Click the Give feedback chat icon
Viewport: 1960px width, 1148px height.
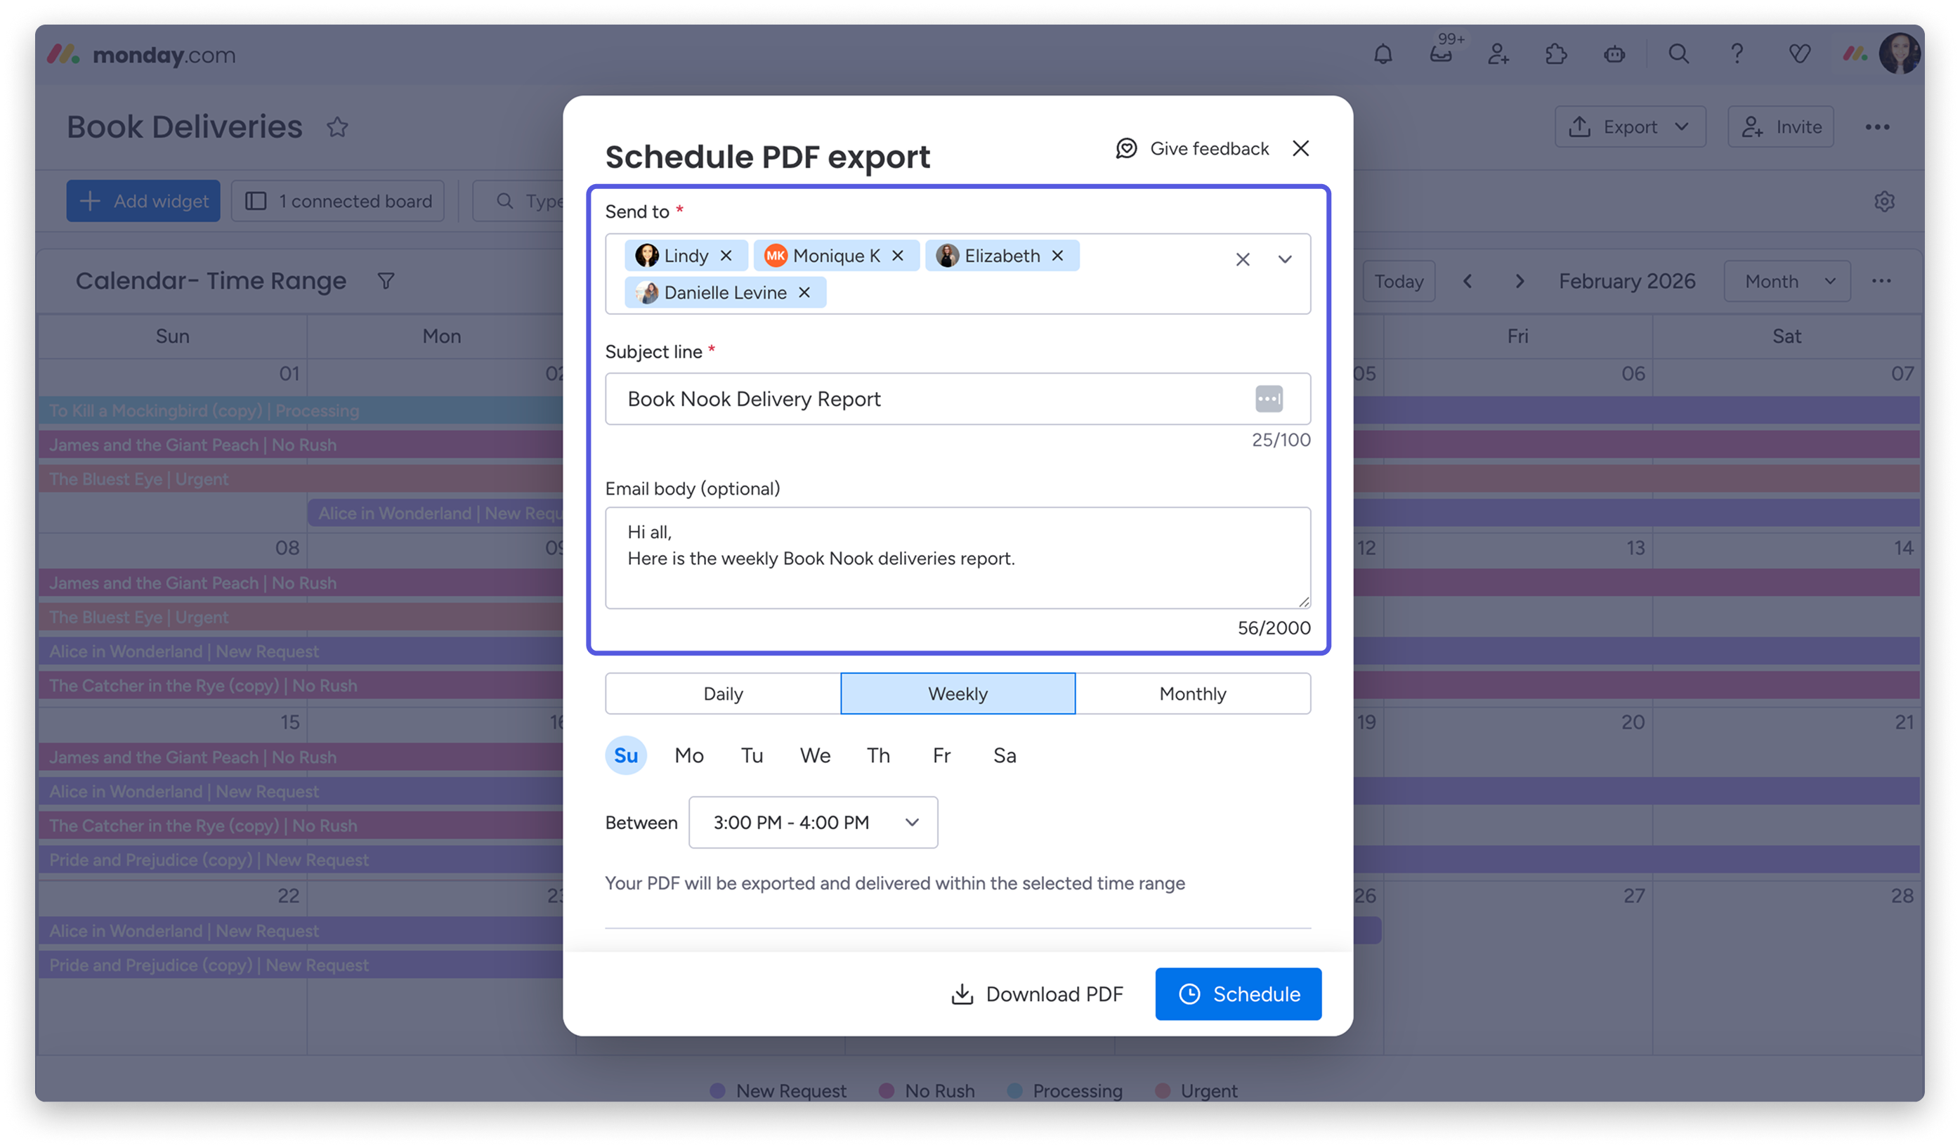(x=1127, y=148)
